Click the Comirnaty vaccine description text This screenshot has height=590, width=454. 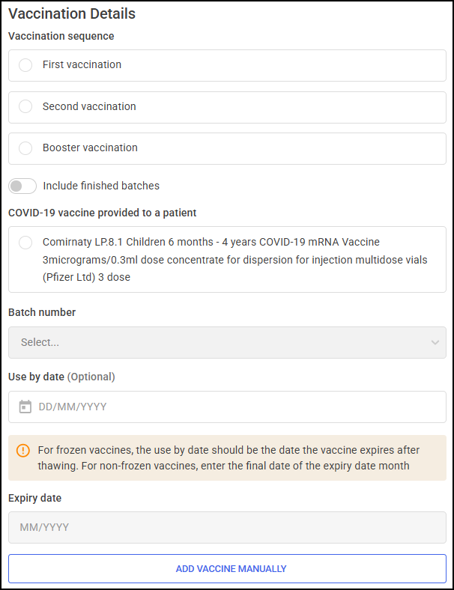[x=235, y=260]
